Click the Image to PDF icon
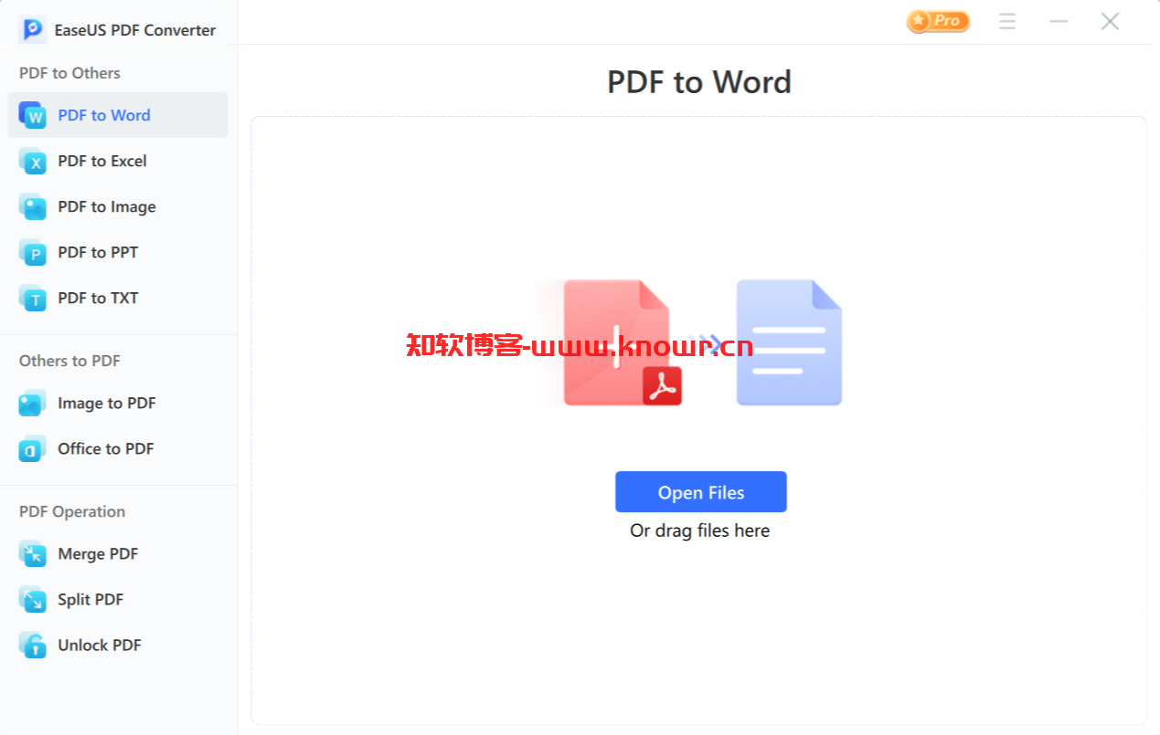Screen dimensions: 1160x735 (x=32, y=403)
